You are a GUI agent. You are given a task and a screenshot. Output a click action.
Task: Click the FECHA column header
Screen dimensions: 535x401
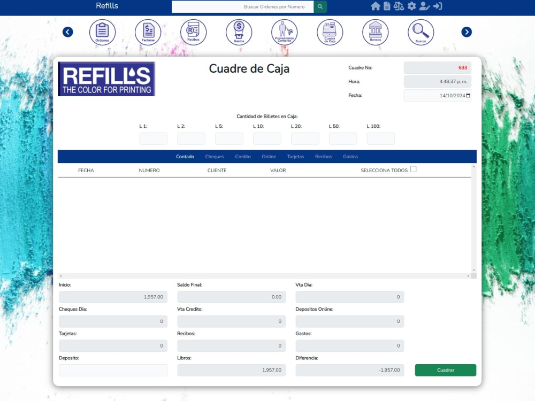[x=86, y=170]
